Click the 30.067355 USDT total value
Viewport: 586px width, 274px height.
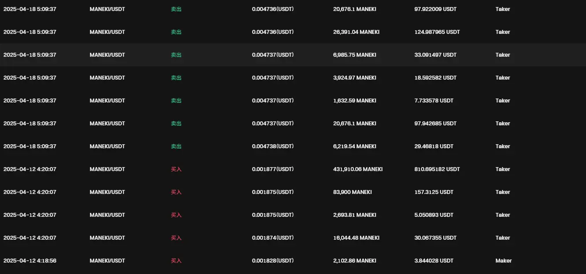pyautogui.click(x=435, y=238)
